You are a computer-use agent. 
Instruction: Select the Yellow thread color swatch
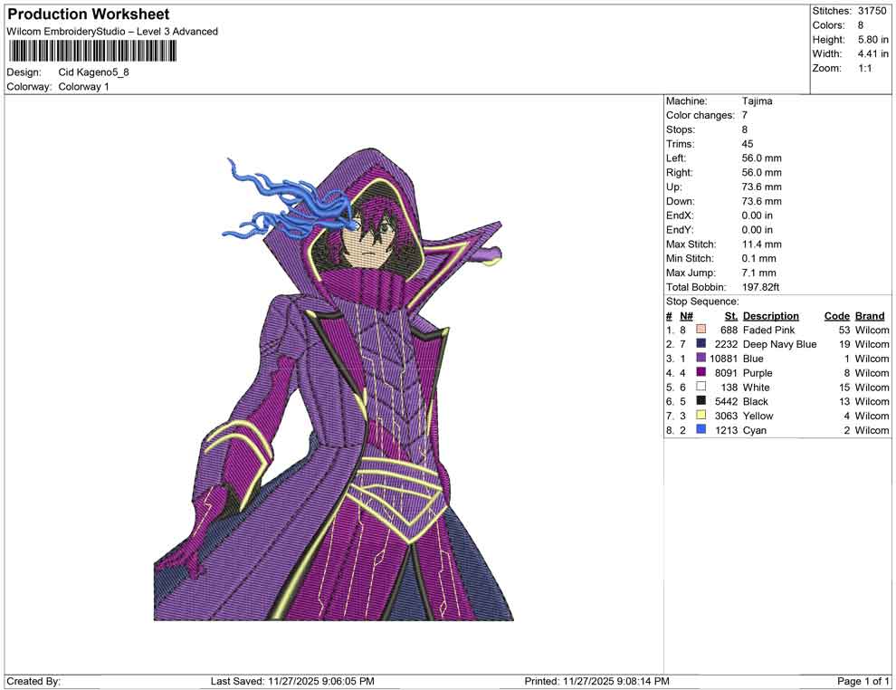click(x=701, y=415)
